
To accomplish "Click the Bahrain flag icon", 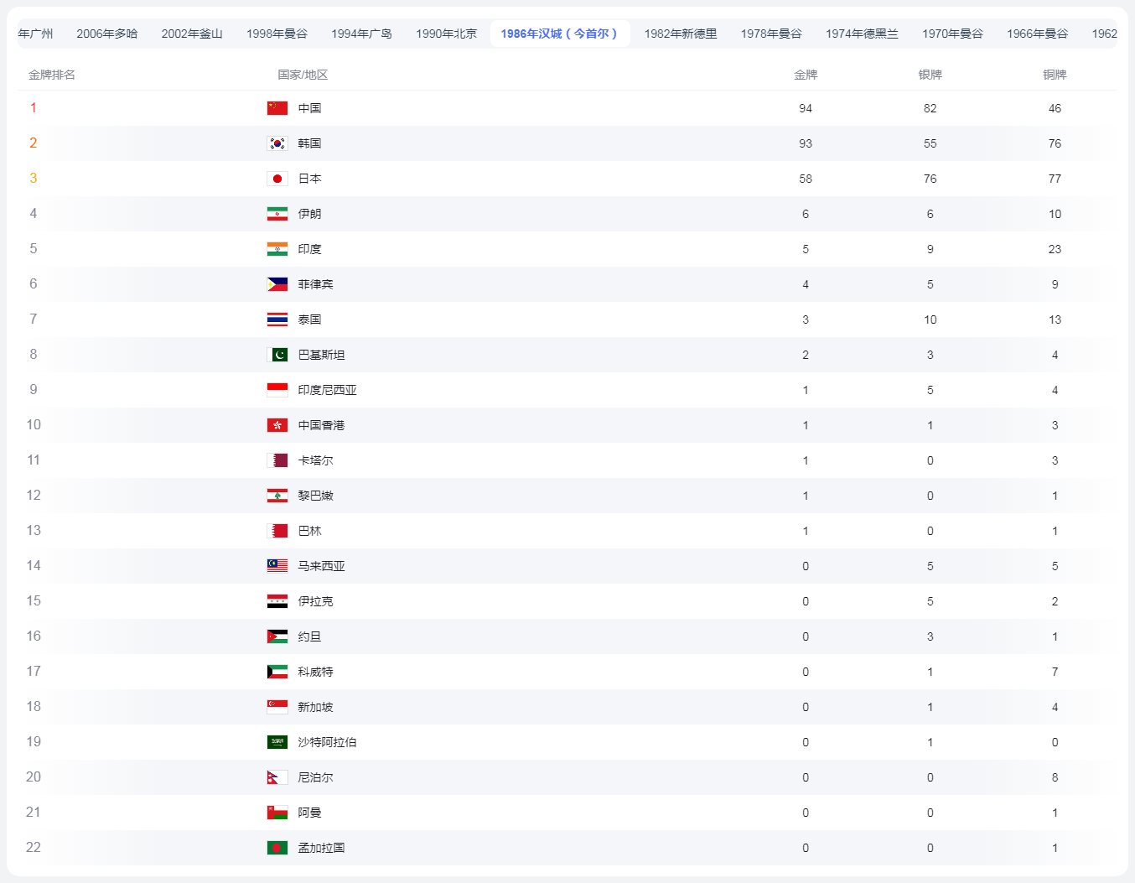I will (x=277, y=531).
